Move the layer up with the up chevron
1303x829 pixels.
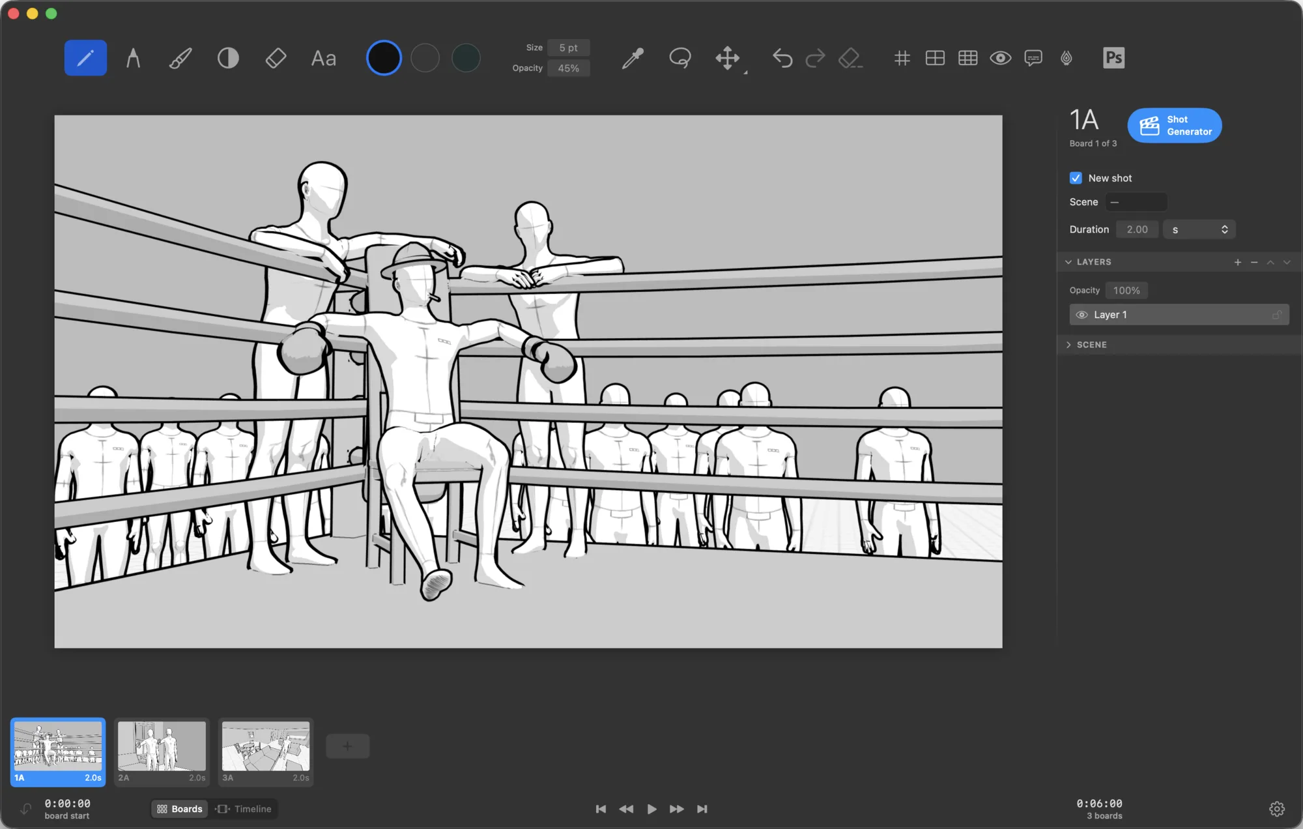coord(1270,262)
